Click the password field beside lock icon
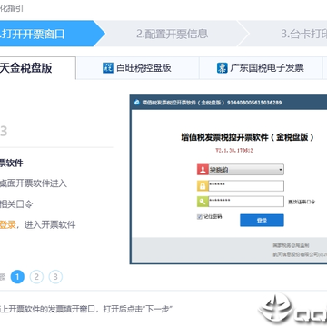This screenshot has width=327, height=327. coord(246,185)
